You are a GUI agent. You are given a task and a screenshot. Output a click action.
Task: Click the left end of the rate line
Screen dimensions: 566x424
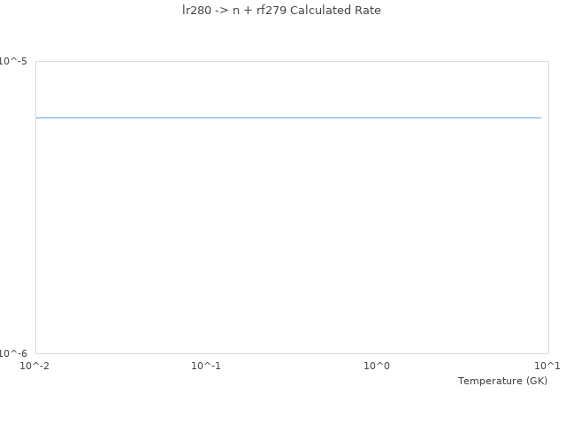point(37,117)
